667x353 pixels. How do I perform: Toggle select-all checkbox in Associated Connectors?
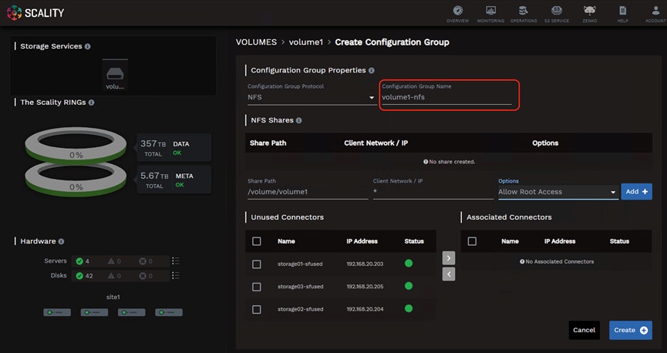(472, 241)
